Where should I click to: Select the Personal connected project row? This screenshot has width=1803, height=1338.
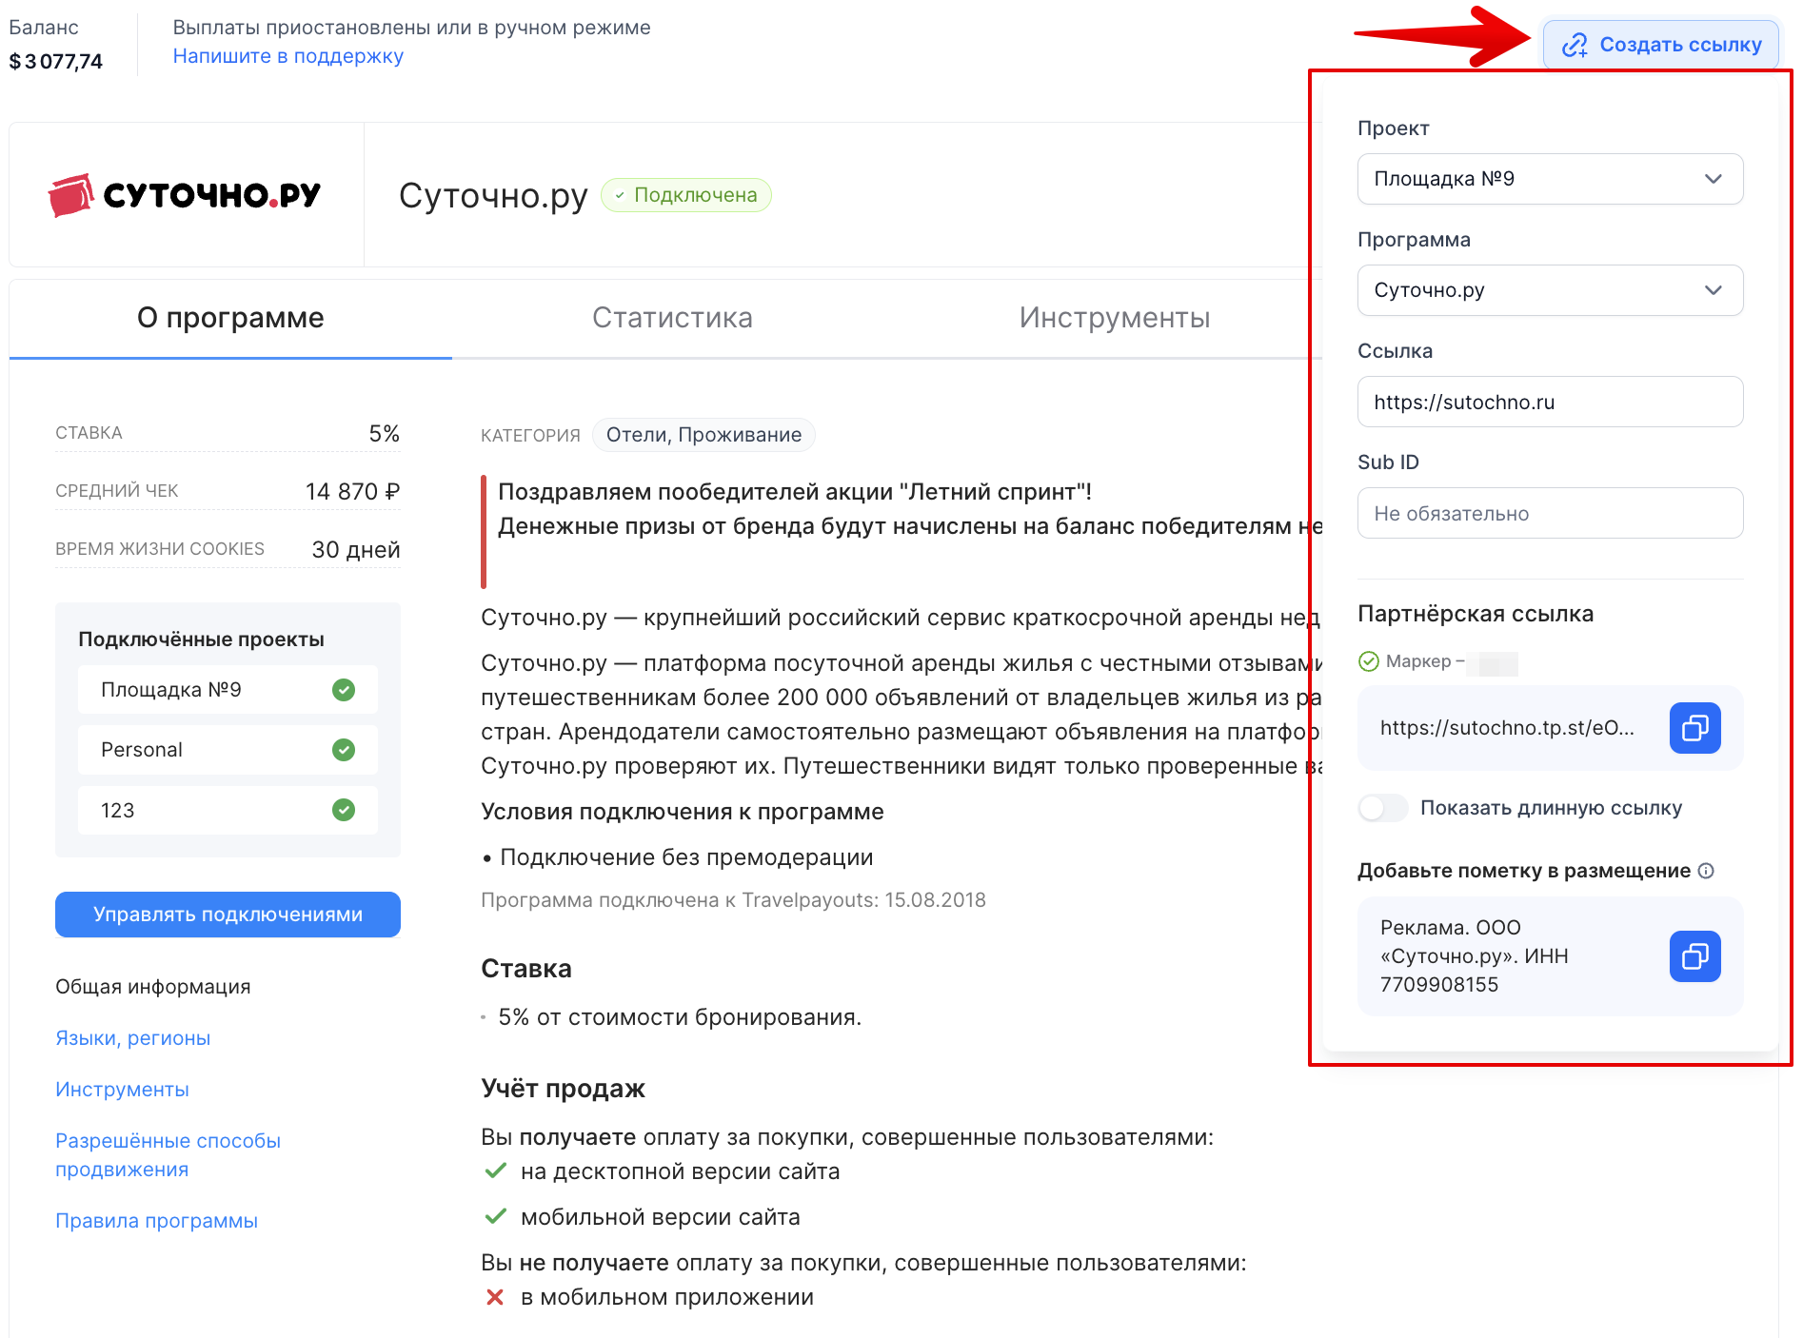pos(228,750)
